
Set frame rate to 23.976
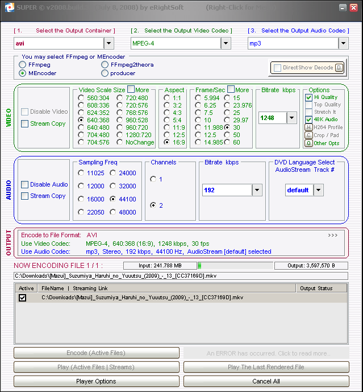[227, 105]
